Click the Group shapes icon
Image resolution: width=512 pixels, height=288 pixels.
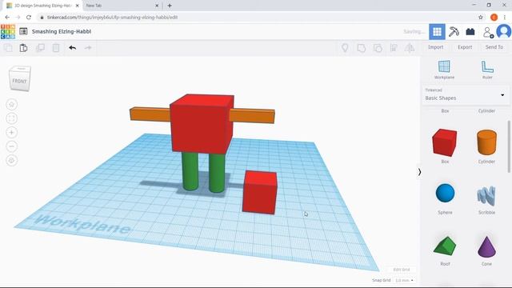[x=361, y=48]
